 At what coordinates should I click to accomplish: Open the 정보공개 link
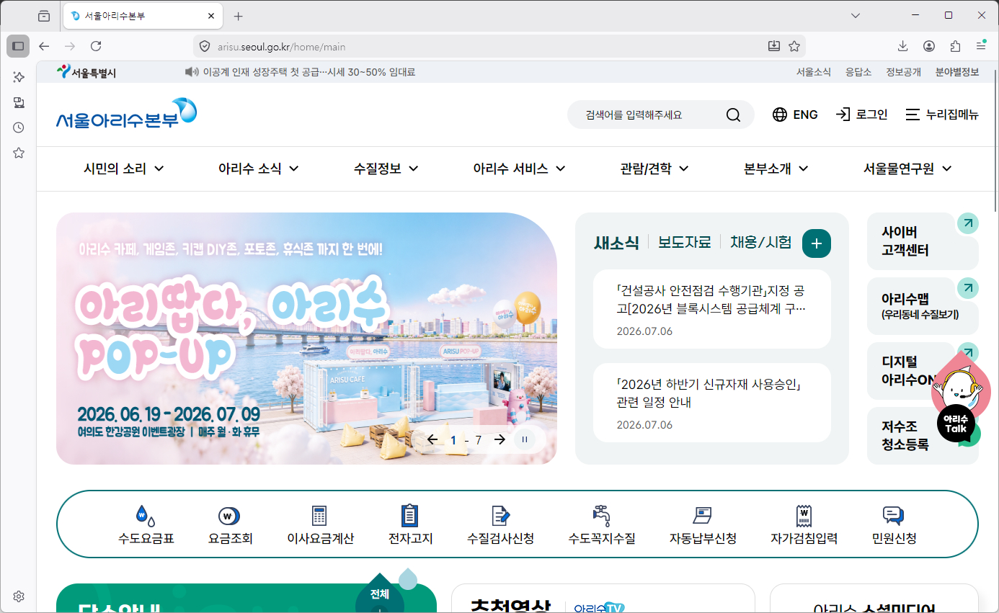(x=903, y=72)
